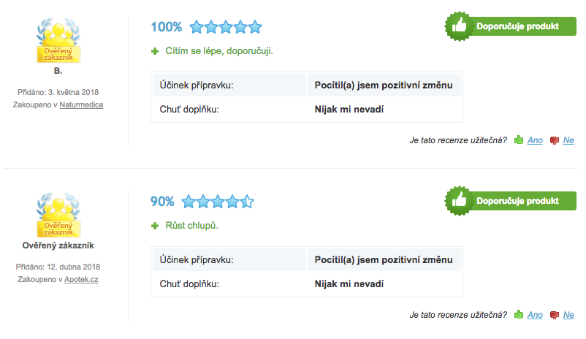Click the thumbs-up seal on second Doporučuje produkt badge
This screenshot has width=586, height=339.
(459, 201)
